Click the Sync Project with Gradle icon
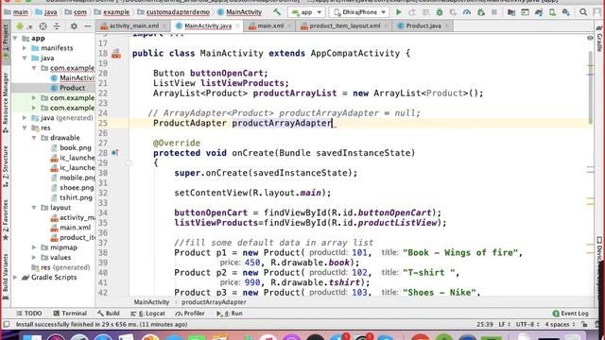This screenshot has height=340, width=605. tap(539, 12)
